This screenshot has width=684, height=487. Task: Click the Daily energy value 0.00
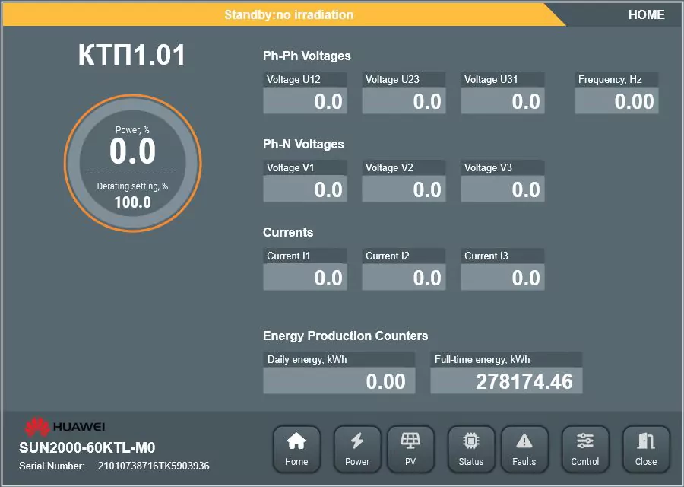tap(339, 381)
